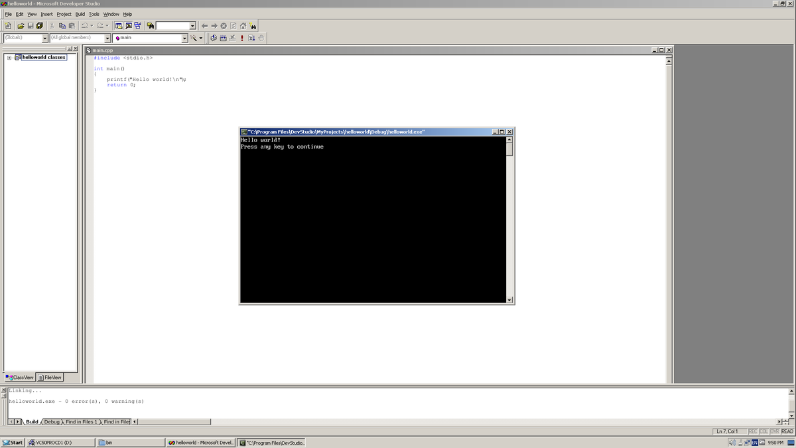The height and width of the screenshot is (448, 796).
Task: Click the Undo toolbar icon
Action: click(84, 25)
